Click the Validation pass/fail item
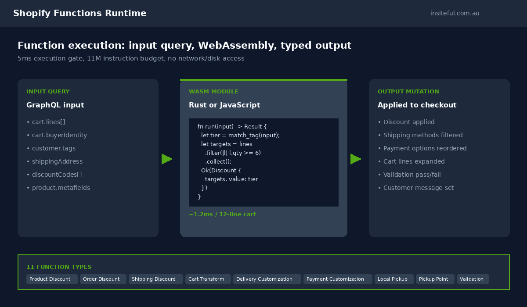This screenshot has width=527, height=307. (x=409, y=175)
